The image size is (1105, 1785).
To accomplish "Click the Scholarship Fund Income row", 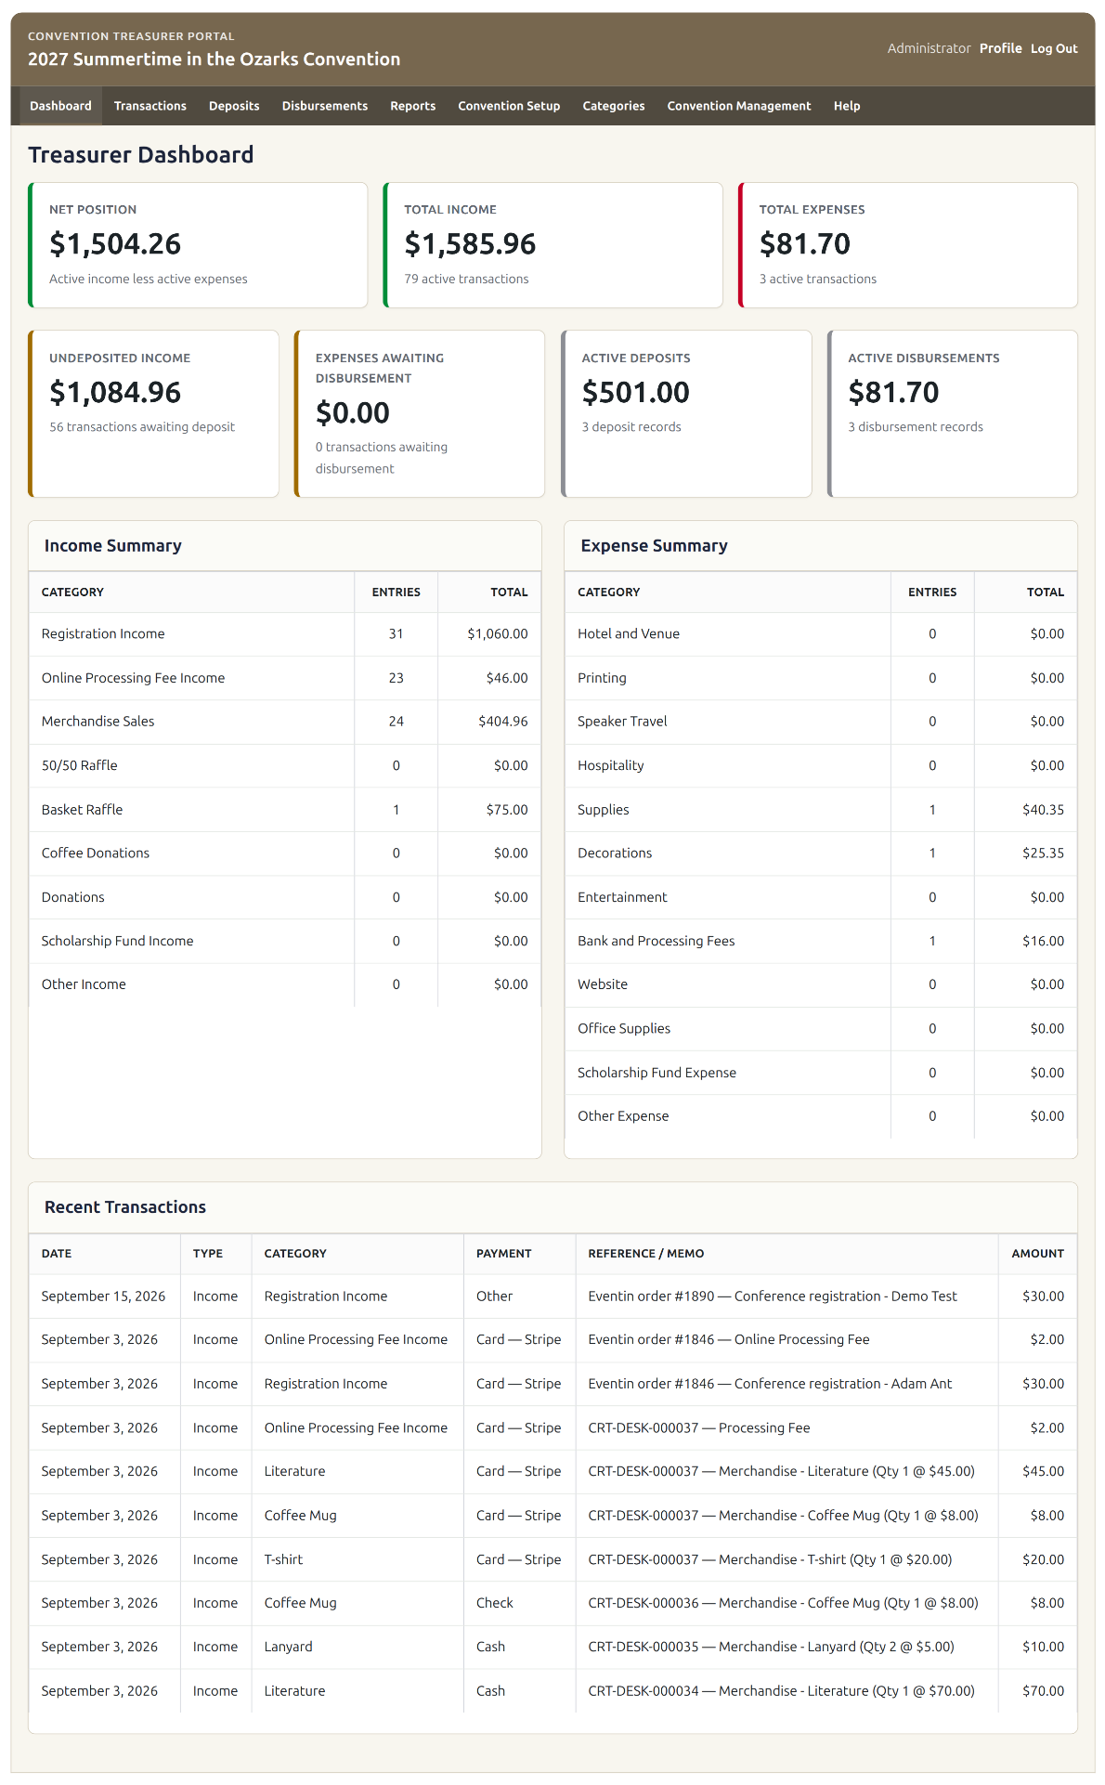I will click(x=285, y=941).
